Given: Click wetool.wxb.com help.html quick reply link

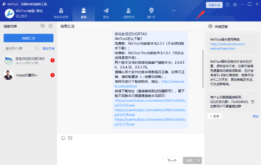Looking at the screenshot, I should pos(227,46).
